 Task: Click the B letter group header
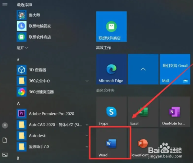[x=18, y=158]
